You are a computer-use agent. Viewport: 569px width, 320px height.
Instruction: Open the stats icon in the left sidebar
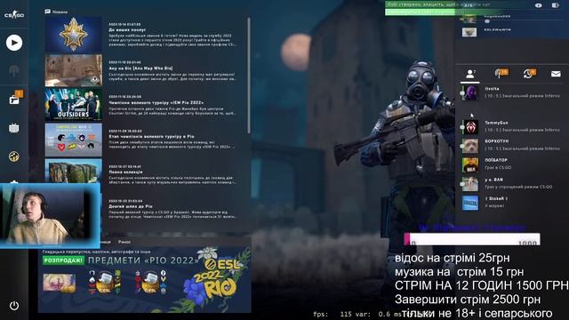(x=14, y=156)
